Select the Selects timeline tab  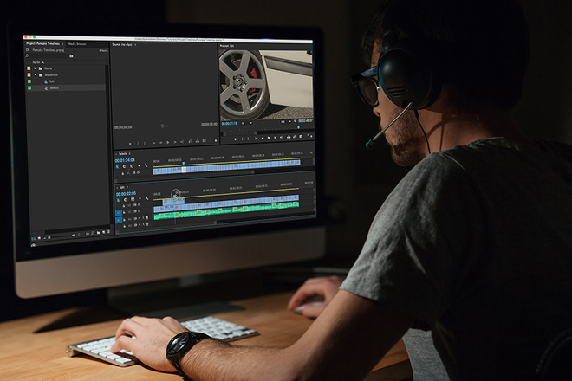(122, 154)
